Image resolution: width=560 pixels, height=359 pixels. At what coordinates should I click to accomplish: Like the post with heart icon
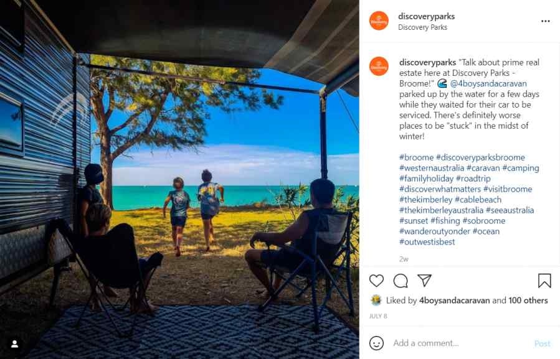point(376,281)
